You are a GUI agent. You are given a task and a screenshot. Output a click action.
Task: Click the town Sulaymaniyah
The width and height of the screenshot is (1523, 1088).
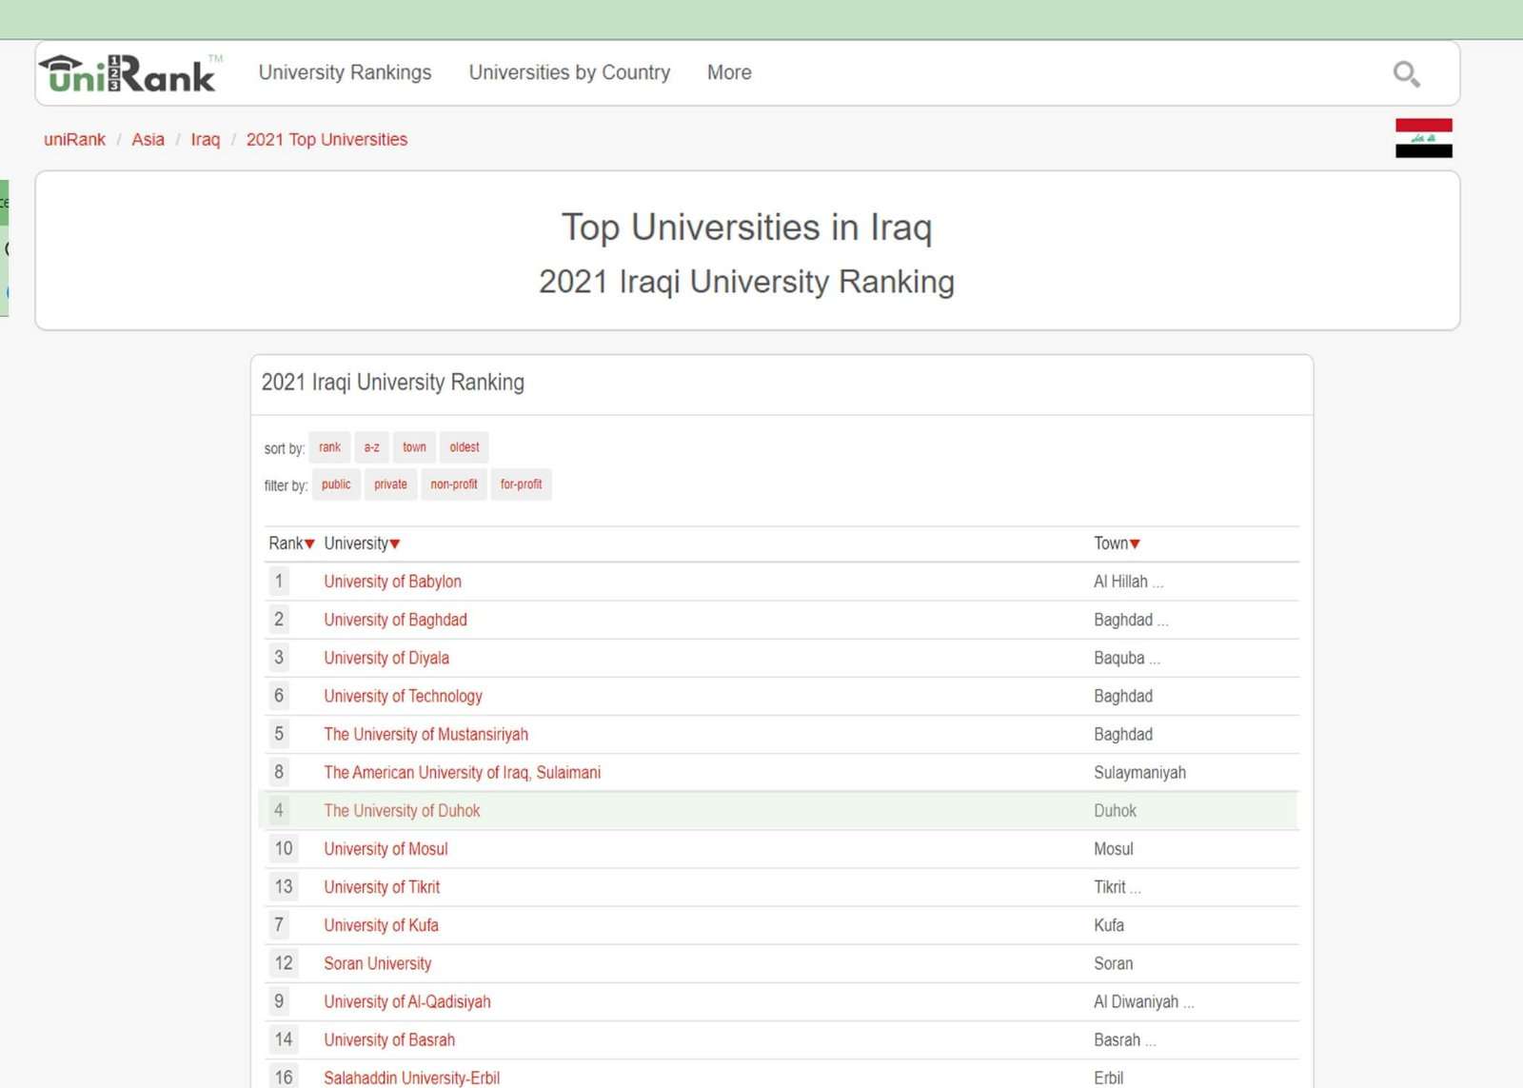pyautogui.click(x=1139, y=772)
